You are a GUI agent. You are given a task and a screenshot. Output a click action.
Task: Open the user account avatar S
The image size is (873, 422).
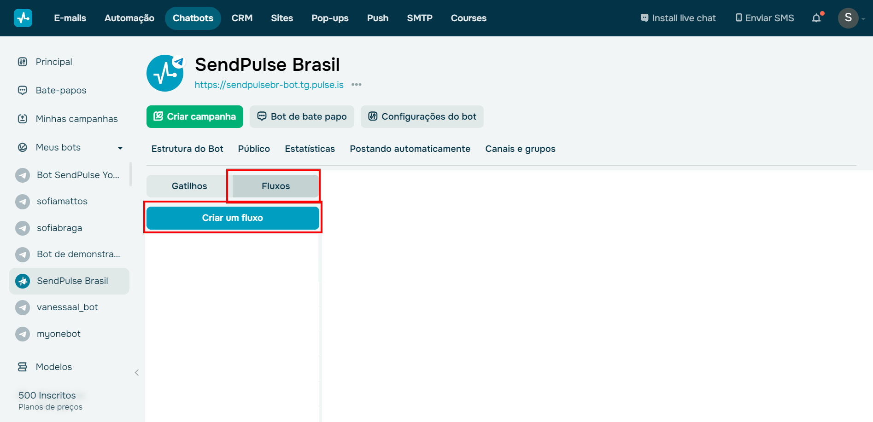848,18
